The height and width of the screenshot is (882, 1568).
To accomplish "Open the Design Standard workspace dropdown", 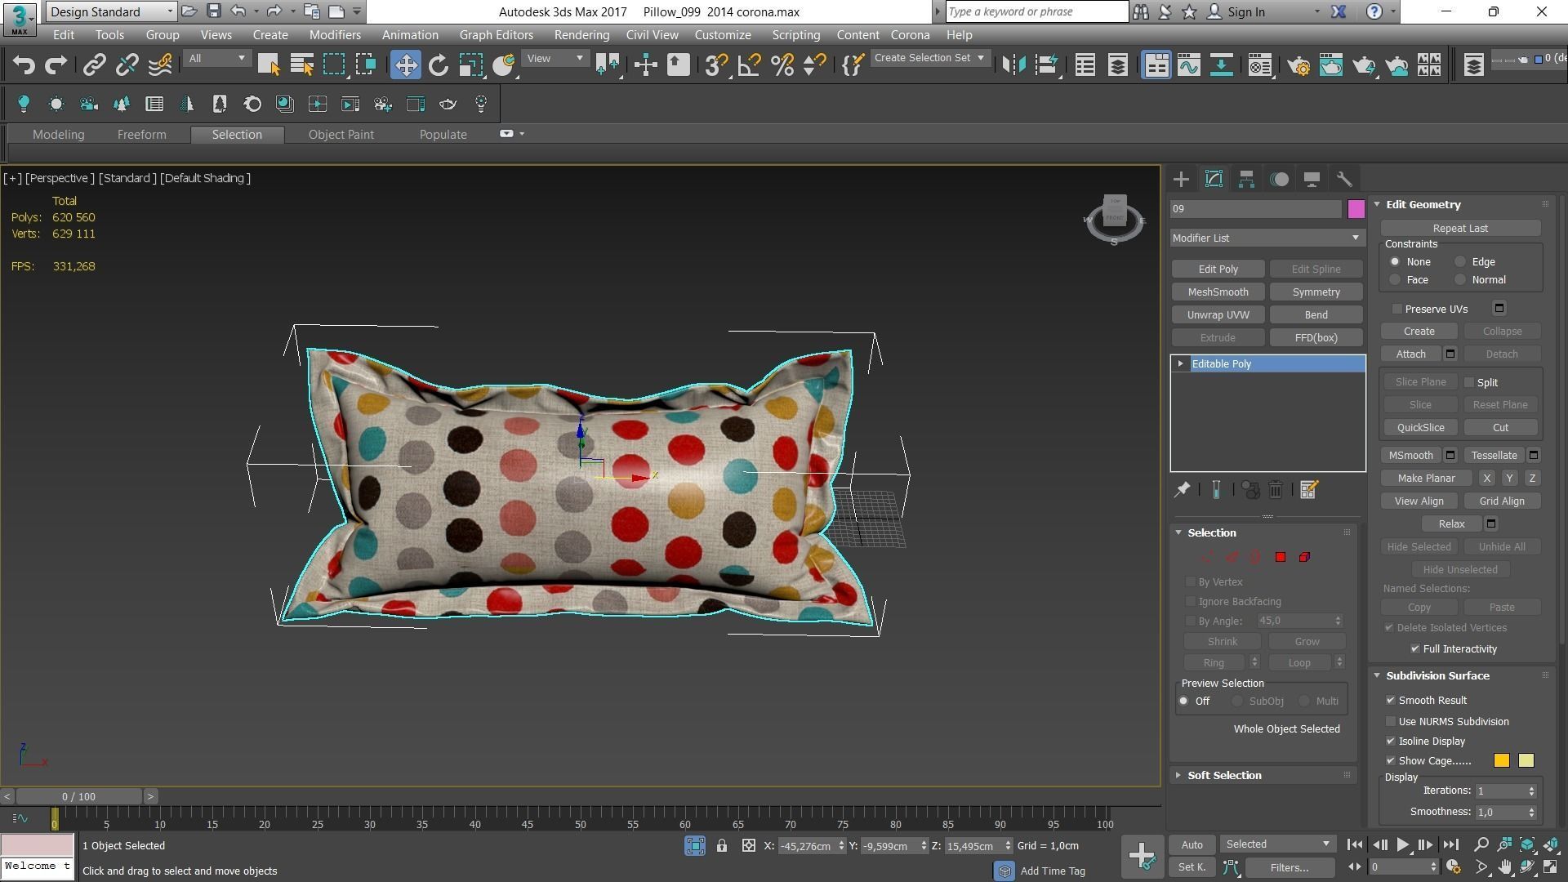I will 111,11.
